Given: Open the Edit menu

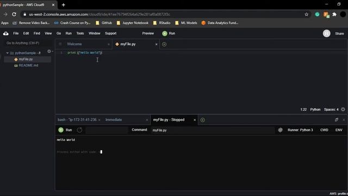Looking at the screenshot, I should click(26, 33).
